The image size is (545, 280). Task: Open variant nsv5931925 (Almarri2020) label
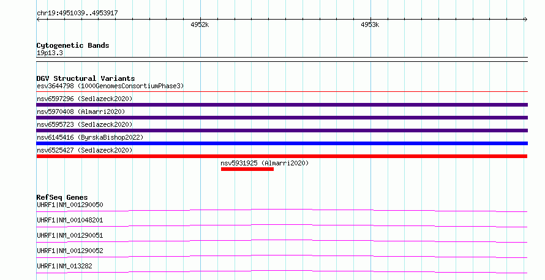pos(265,163)
